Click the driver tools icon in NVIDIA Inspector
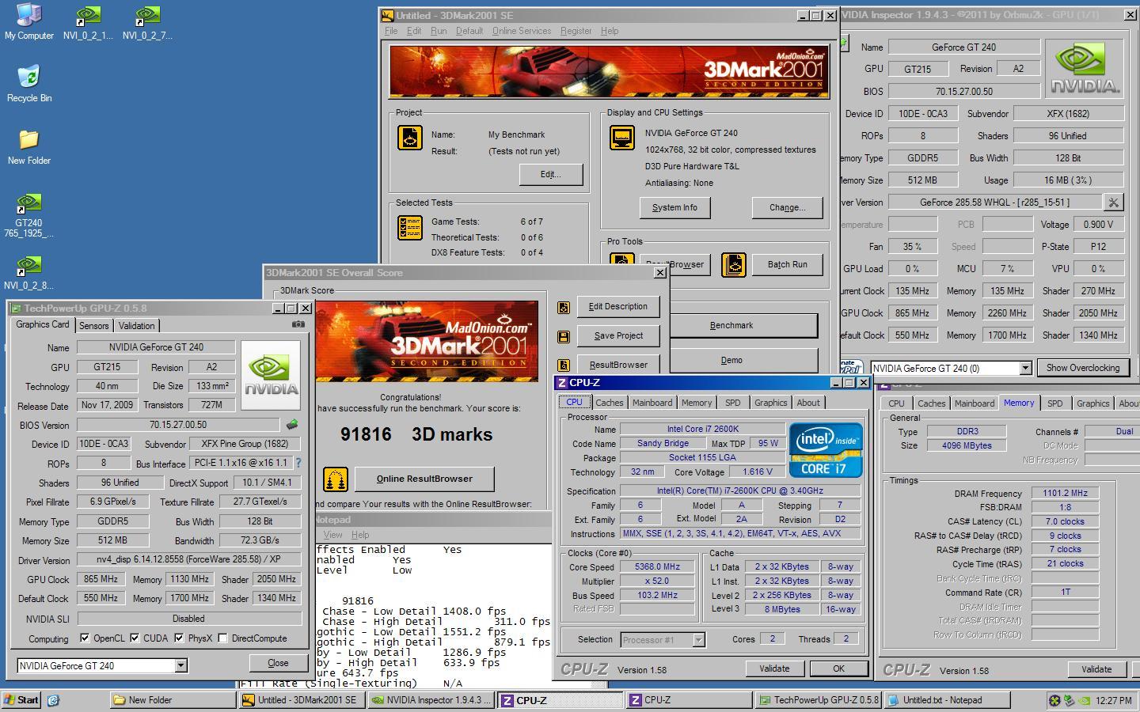Screen dimensions: 1140x712 point(1113,203)
